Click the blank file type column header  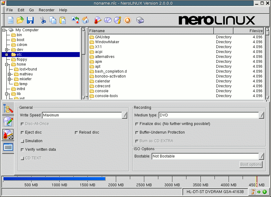(x=223, y=31)
